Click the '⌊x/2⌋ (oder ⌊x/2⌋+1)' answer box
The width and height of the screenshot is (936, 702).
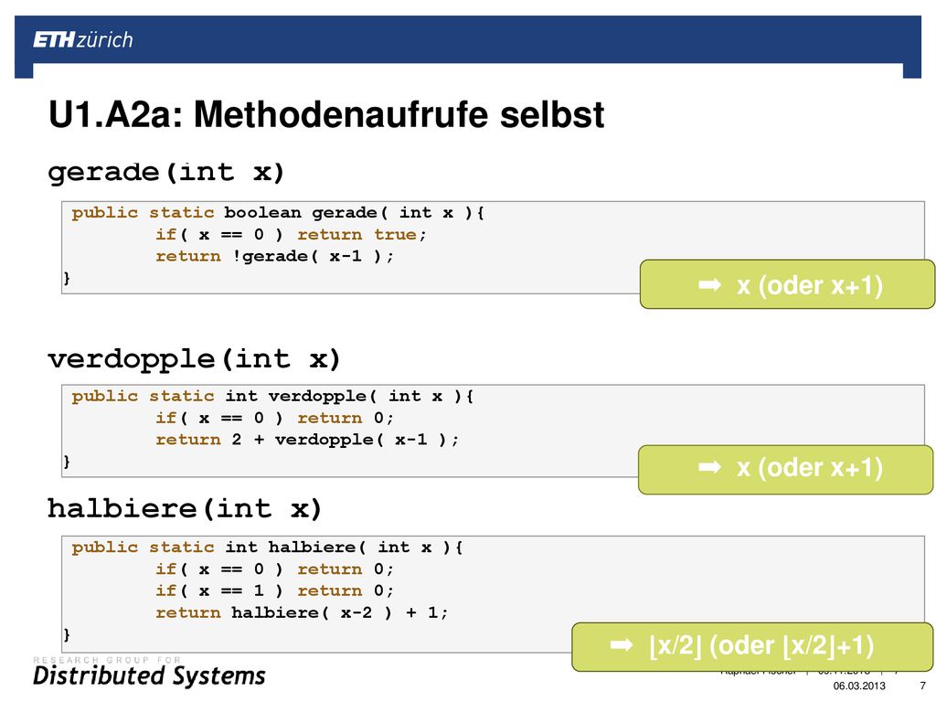(x=752, y=647)
